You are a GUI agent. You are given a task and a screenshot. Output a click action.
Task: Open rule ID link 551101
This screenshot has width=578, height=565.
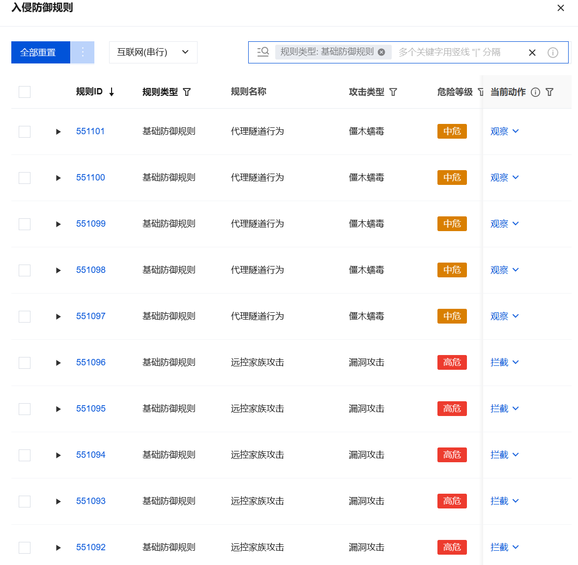point(90,131)
